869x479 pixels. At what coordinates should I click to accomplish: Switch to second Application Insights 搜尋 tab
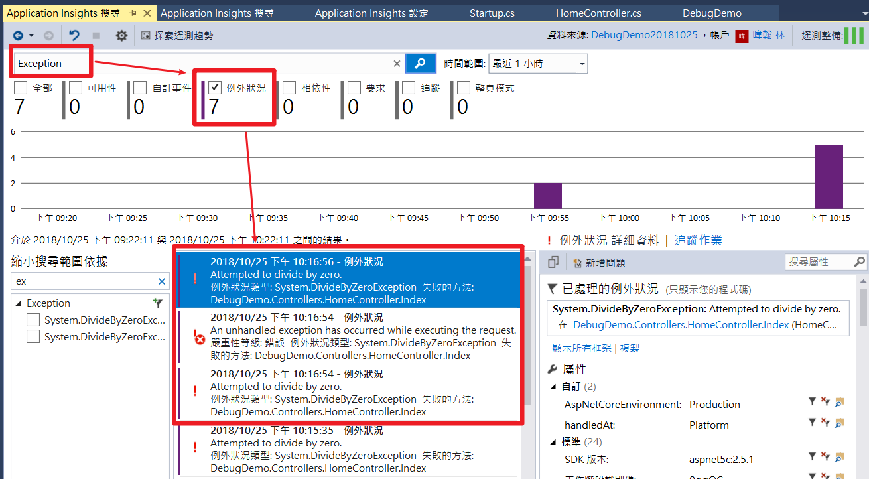click(217, 13)
